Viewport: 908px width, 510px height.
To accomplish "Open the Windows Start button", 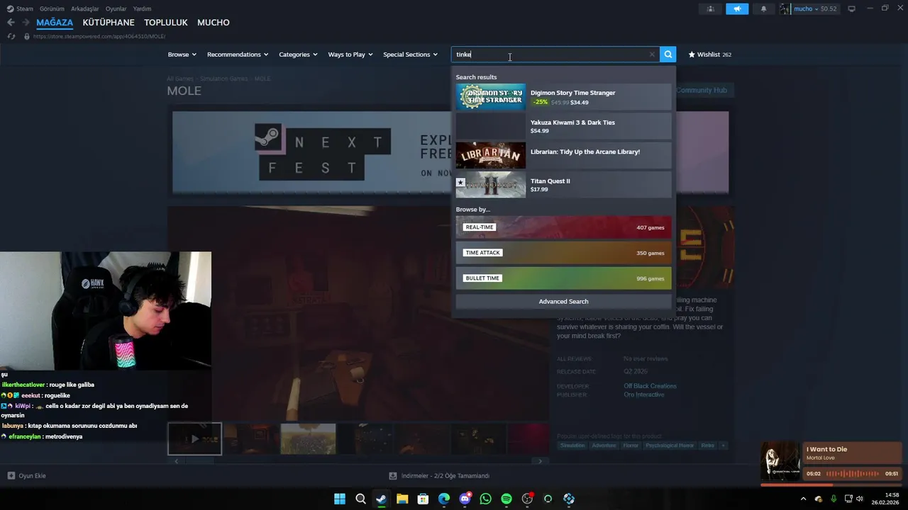I will (x=340, y=499).
